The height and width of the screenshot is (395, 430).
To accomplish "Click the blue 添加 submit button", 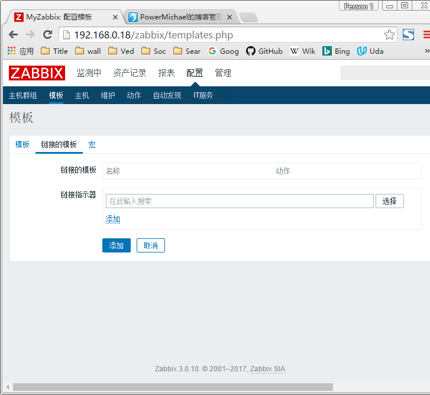I will (117, 245).
